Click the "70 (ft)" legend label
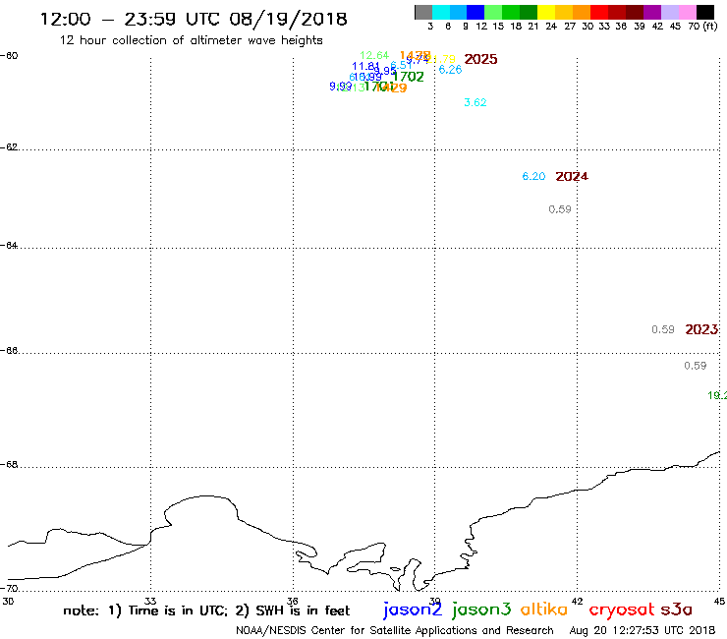The image size is (727, 639). [702, 27]
